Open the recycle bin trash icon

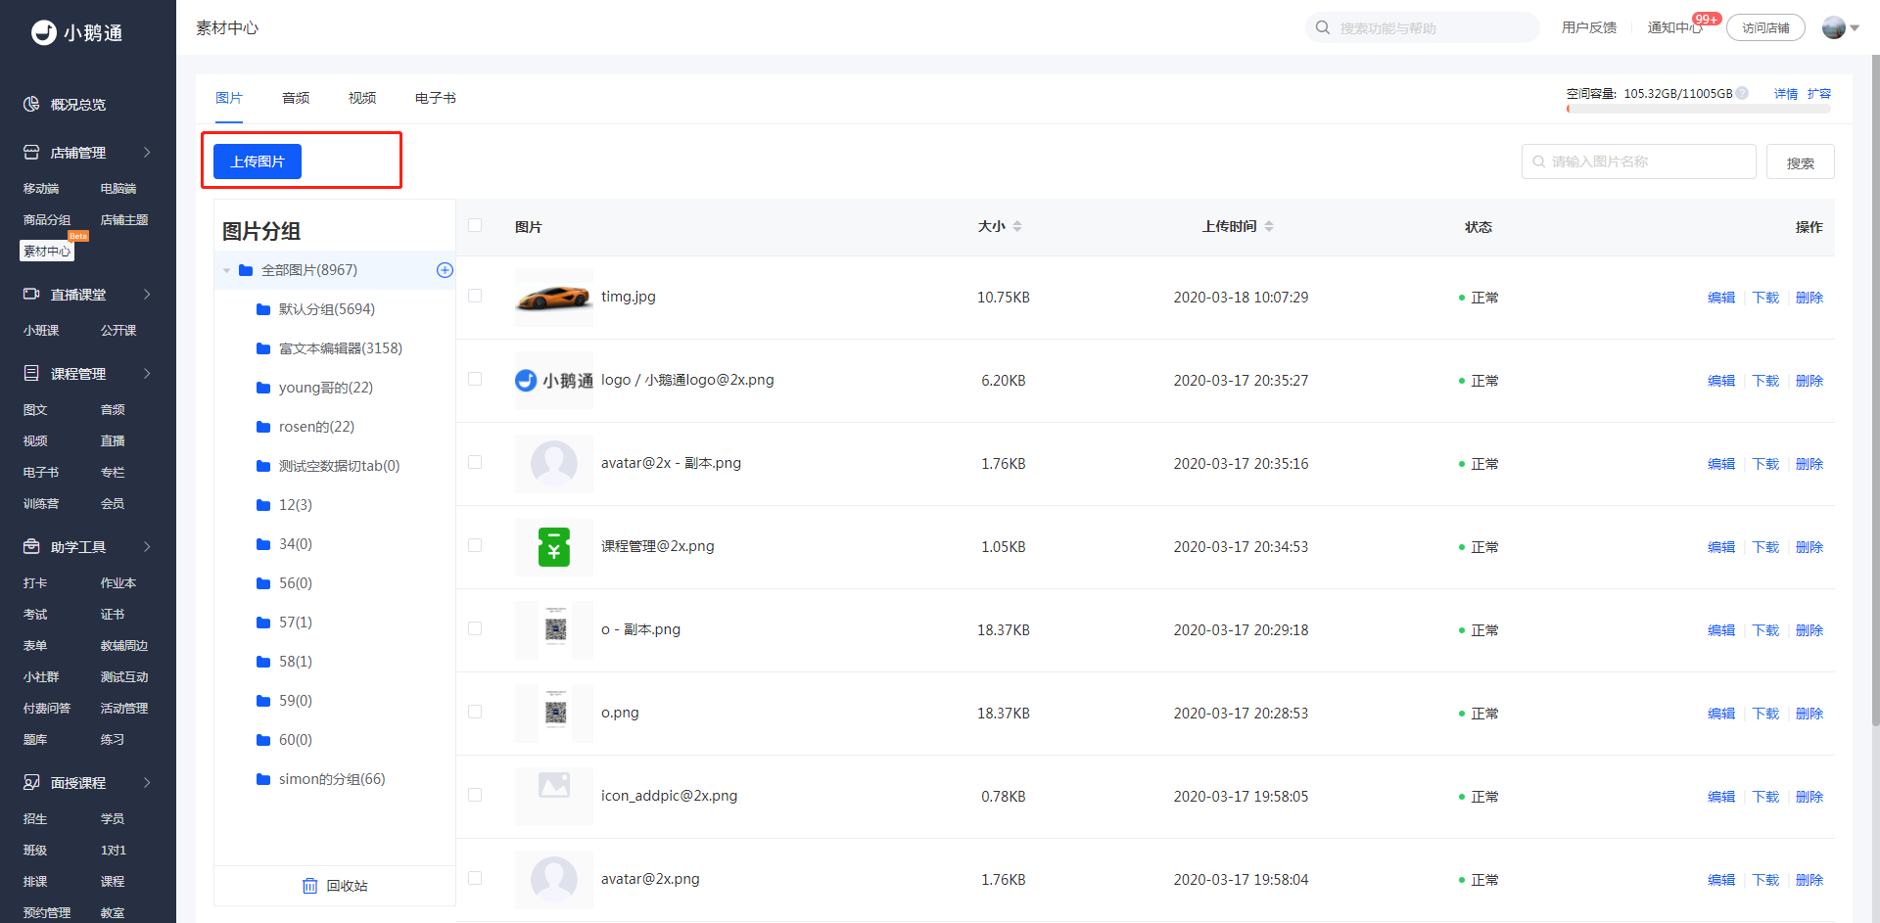pos(309,886)
